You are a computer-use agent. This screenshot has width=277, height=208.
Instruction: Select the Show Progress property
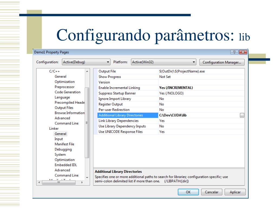pos(110,77)
